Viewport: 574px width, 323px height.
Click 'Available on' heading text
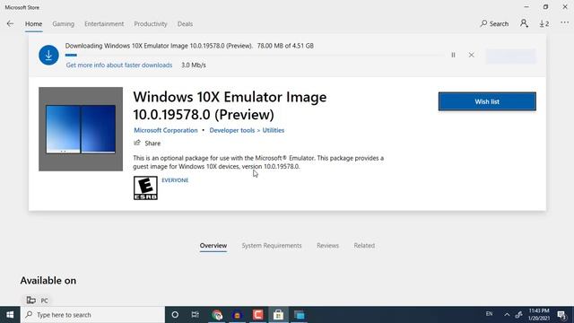coord(48,281)
